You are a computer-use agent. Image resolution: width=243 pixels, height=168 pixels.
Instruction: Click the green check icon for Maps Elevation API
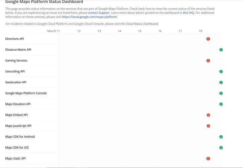[x=221, y=104]
